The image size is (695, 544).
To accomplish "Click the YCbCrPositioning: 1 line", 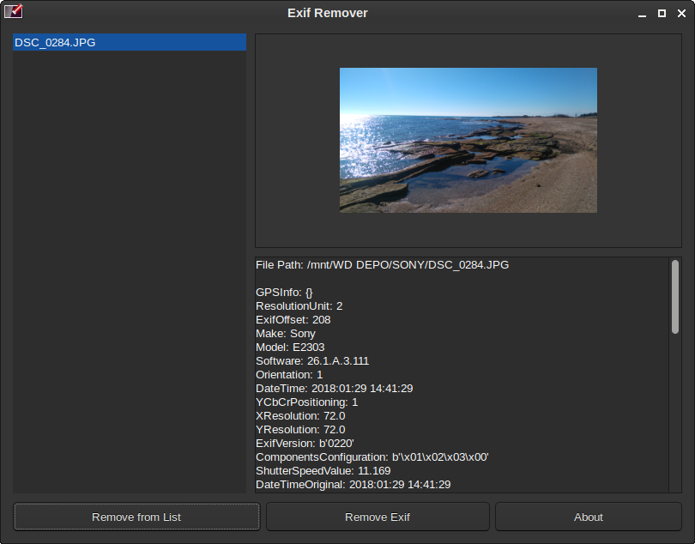I will [x=306, y=402].
